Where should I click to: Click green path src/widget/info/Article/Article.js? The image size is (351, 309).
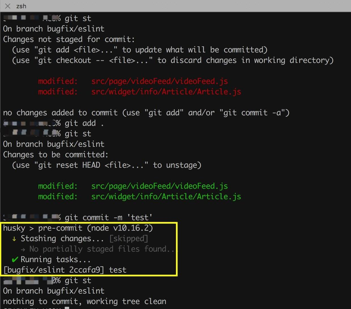coord(166,197)
